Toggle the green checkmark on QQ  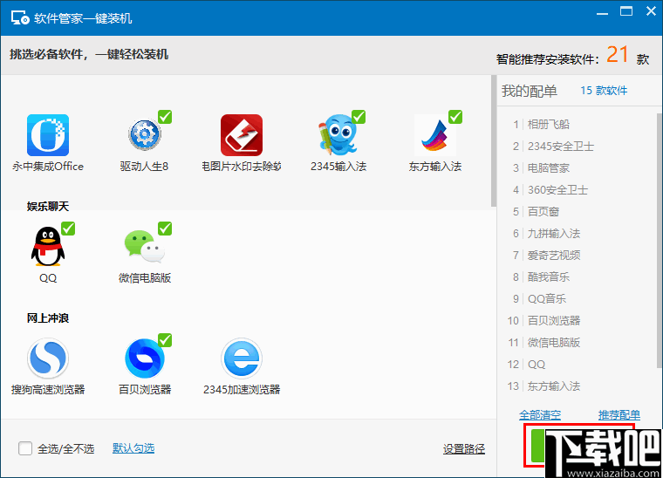68,229
